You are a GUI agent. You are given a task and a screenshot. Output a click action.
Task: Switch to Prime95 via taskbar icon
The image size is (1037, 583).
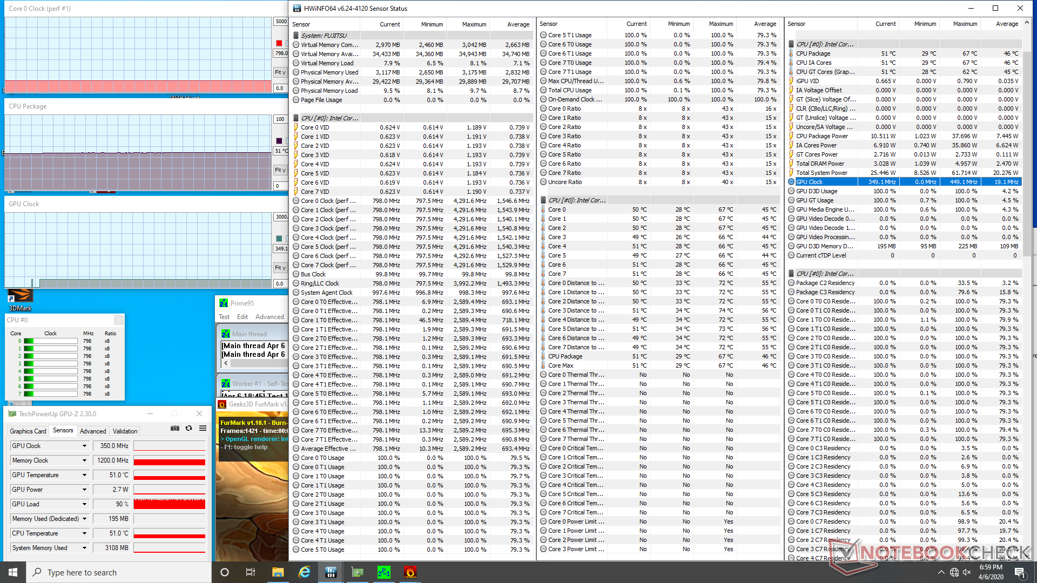pos(383,572)
